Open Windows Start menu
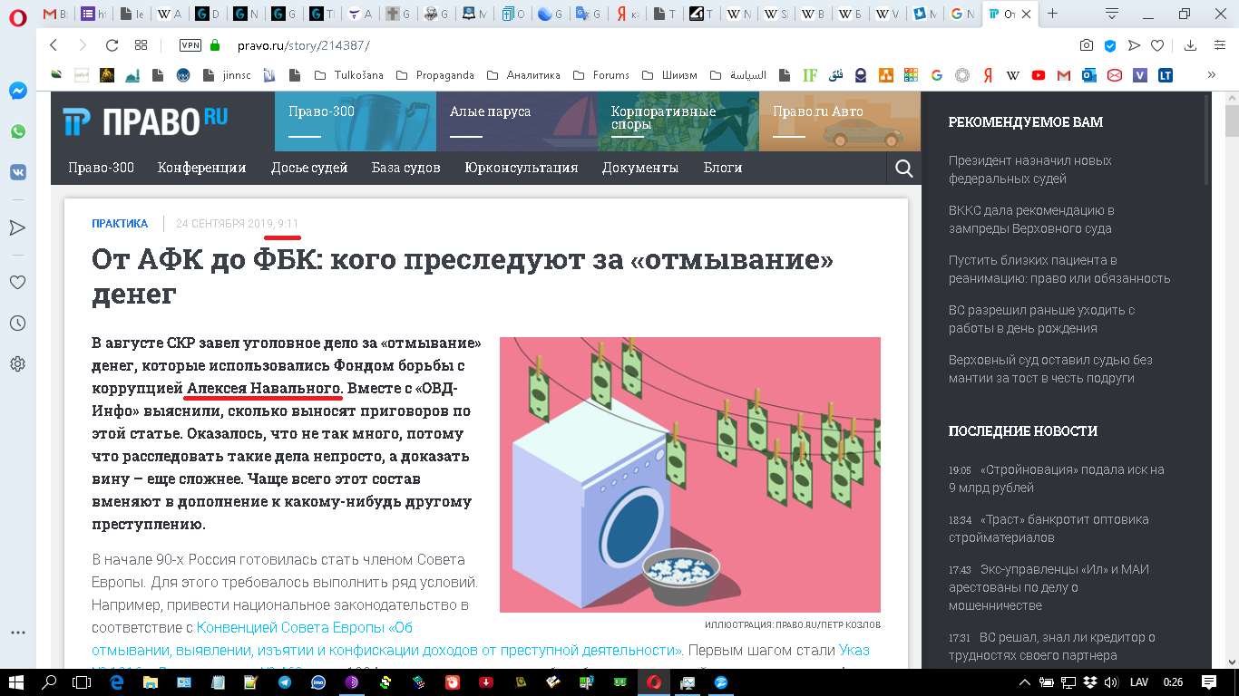The image size is (1239, 696). (17, 682)
